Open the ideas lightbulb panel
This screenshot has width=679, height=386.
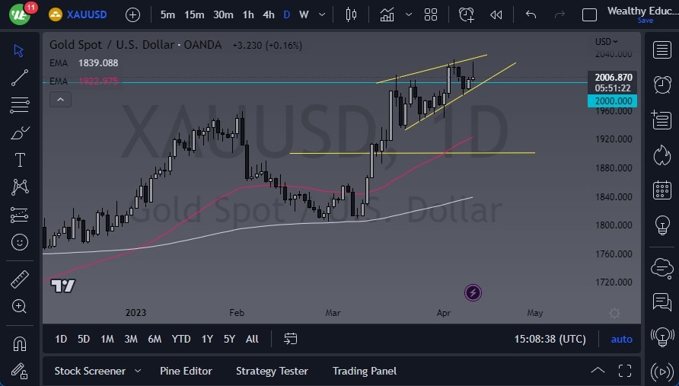(661, 225)
